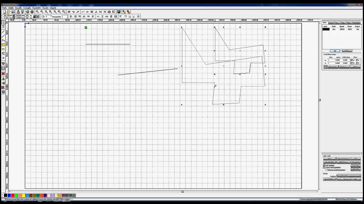Select the Edit Node tool
The width and height of the screenshot is (364, 204).
(x=3, y=26)
